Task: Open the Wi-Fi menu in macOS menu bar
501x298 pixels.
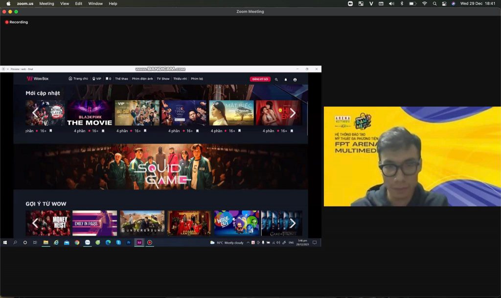Action: 425,3
